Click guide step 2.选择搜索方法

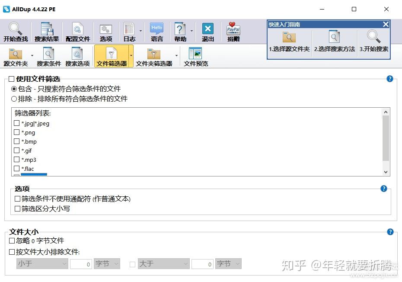[335, 42]
